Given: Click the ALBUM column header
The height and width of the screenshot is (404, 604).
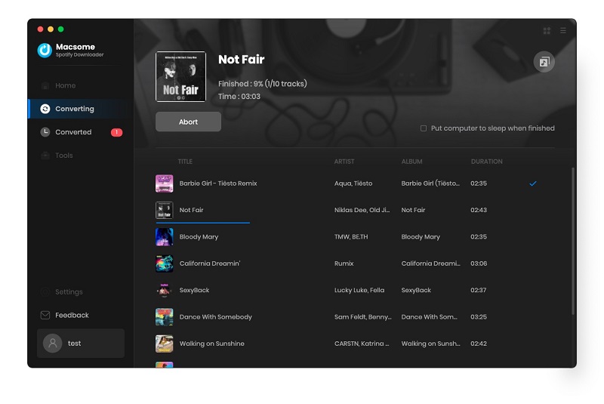Looking at the screenshot, I should point(411,162).
